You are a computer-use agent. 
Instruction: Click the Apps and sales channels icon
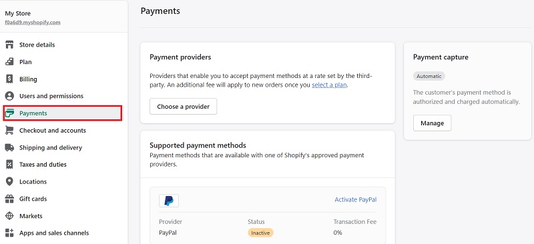[x=9, y=233]
